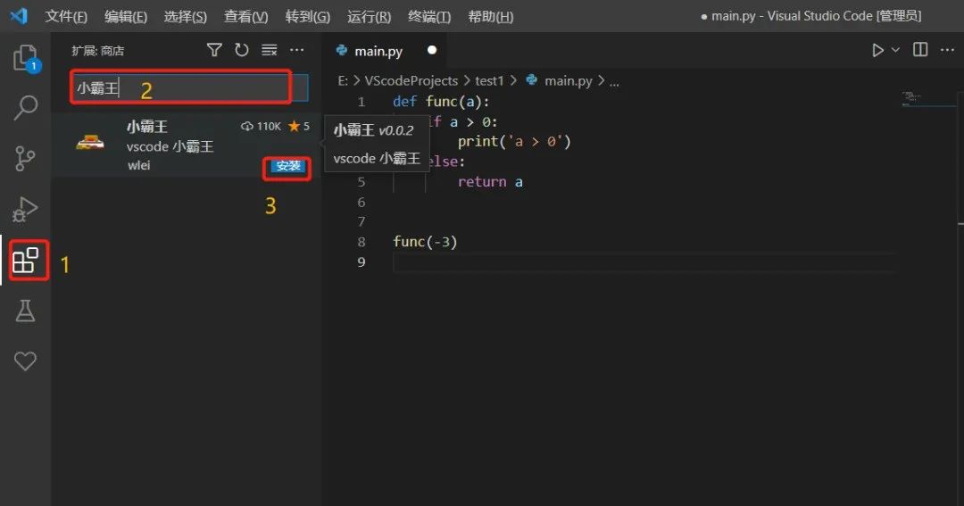The height and width of the screenshot is (506, 964).
Task: Click the VScodeProjects breadcrumb
Action: 411,80
